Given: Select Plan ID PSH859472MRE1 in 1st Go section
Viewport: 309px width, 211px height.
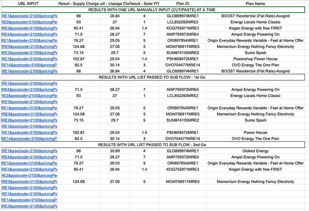Looking at the screenshot, I should click(x=183, y=132).
